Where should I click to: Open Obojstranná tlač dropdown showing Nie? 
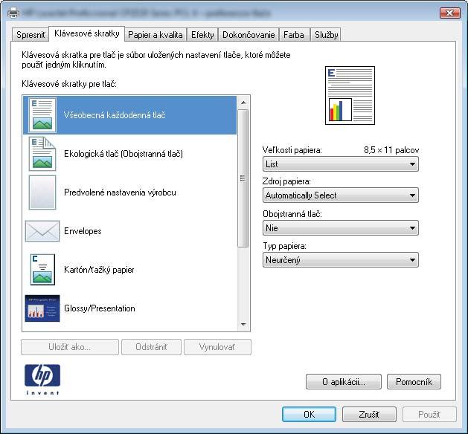[x=341, y=228]
